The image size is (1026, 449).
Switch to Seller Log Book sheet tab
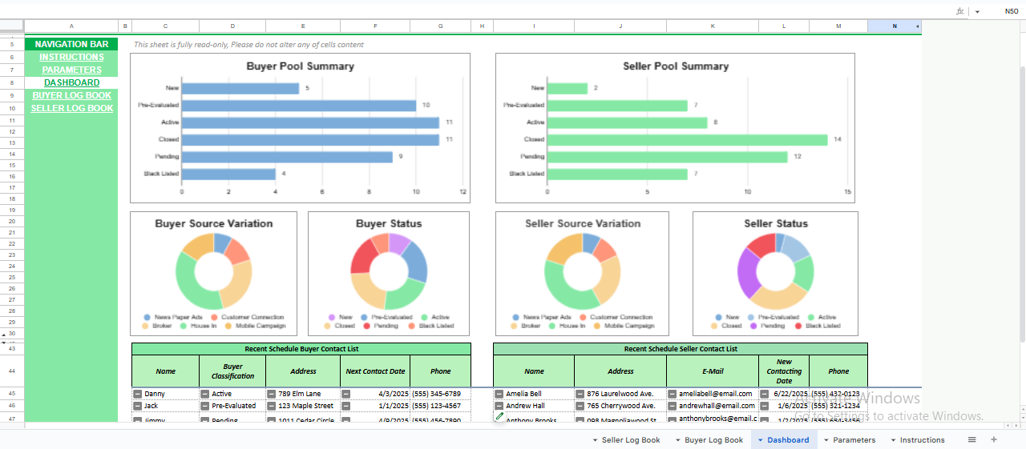tap(631, 440)
